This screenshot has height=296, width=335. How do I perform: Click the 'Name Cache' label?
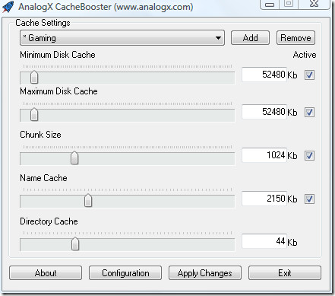pyautogui.click(x=43, y=178)
